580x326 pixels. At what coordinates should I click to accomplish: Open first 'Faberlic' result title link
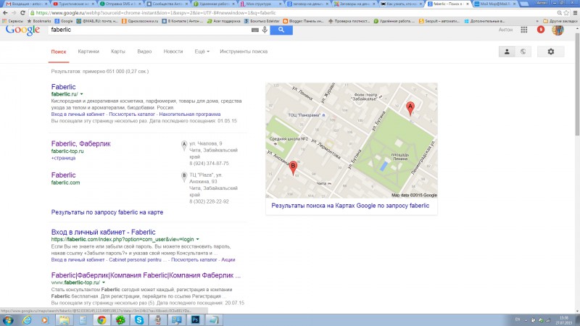click(63, 87)
